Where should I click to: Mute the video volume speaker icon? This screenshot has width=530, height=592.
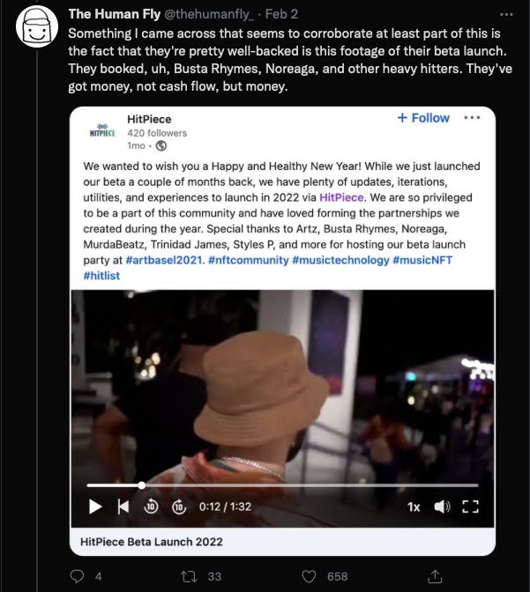[442, 507]
